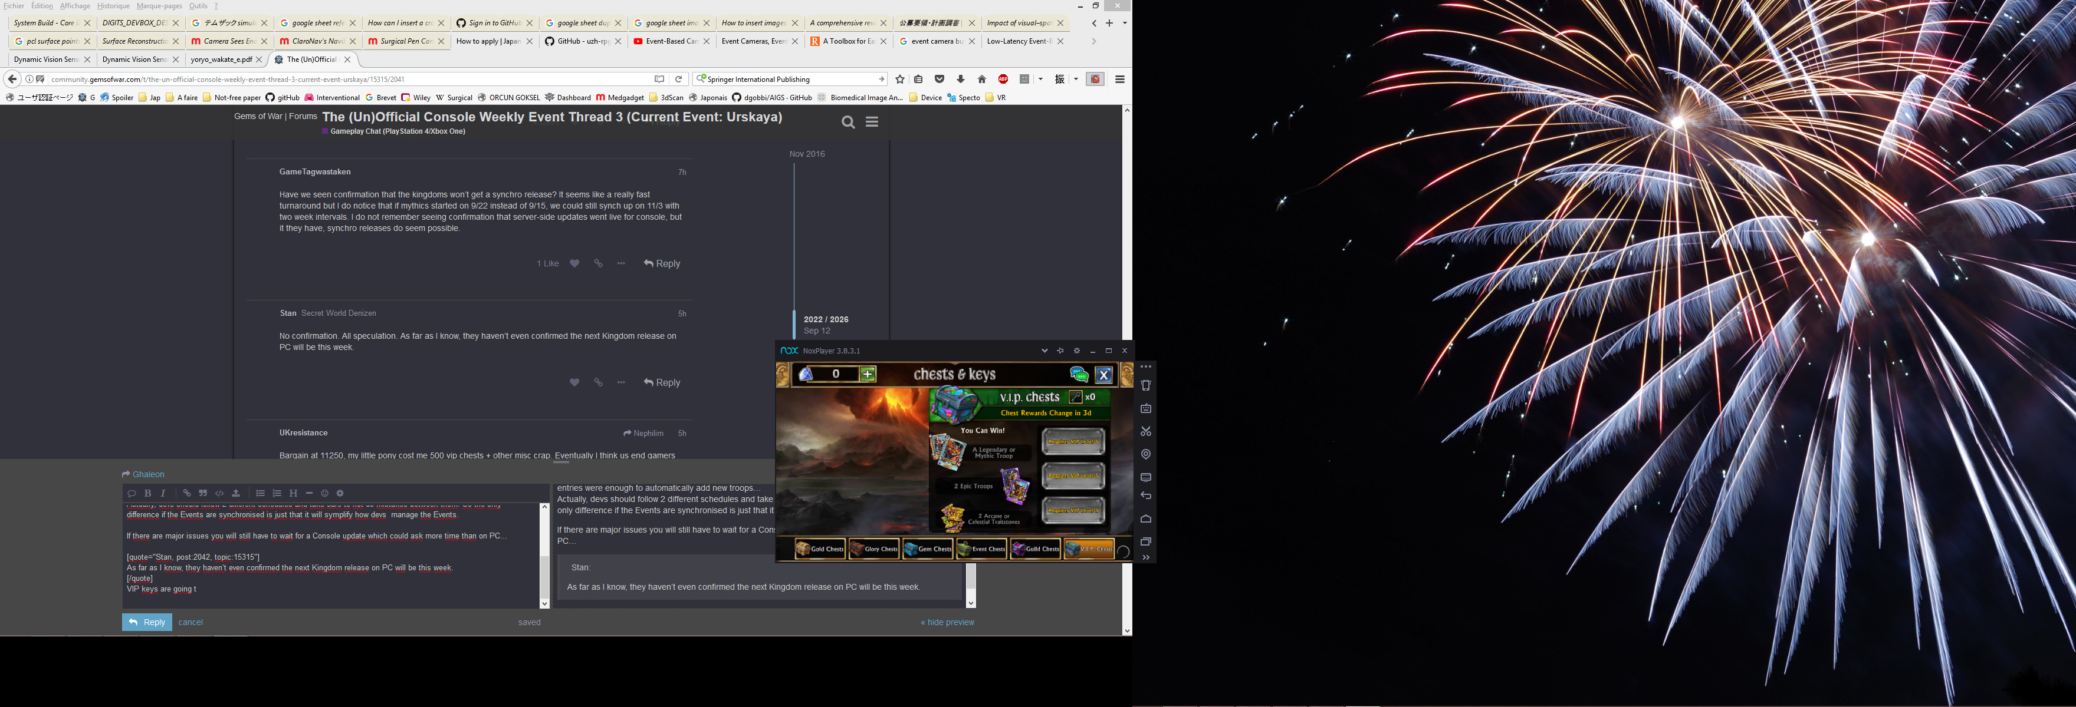
Task: Open the Historique menu in the menu bar
Action: [113, 6]
